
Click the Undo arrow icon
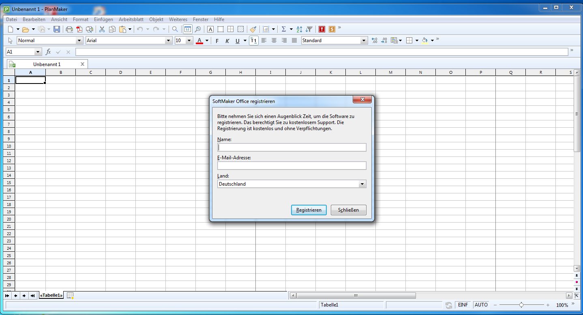coord(140,29)
